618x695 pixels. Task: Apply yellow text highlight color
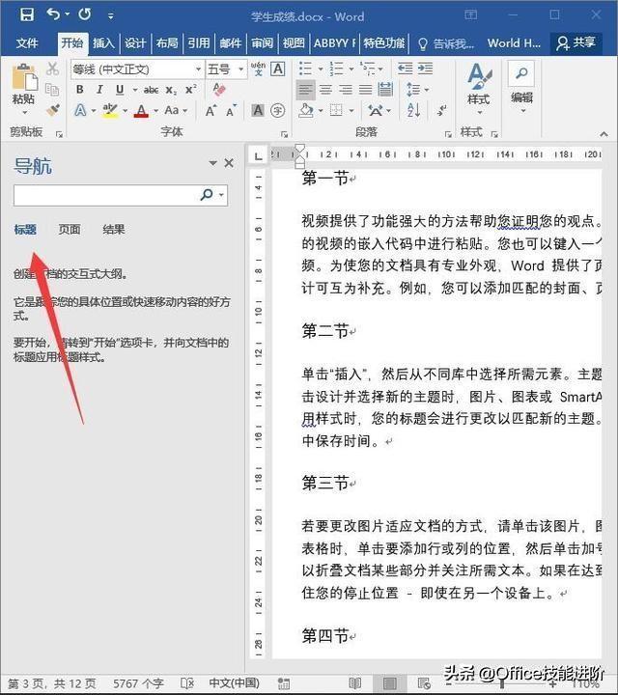pyautogui.click(x=110, y=110)
